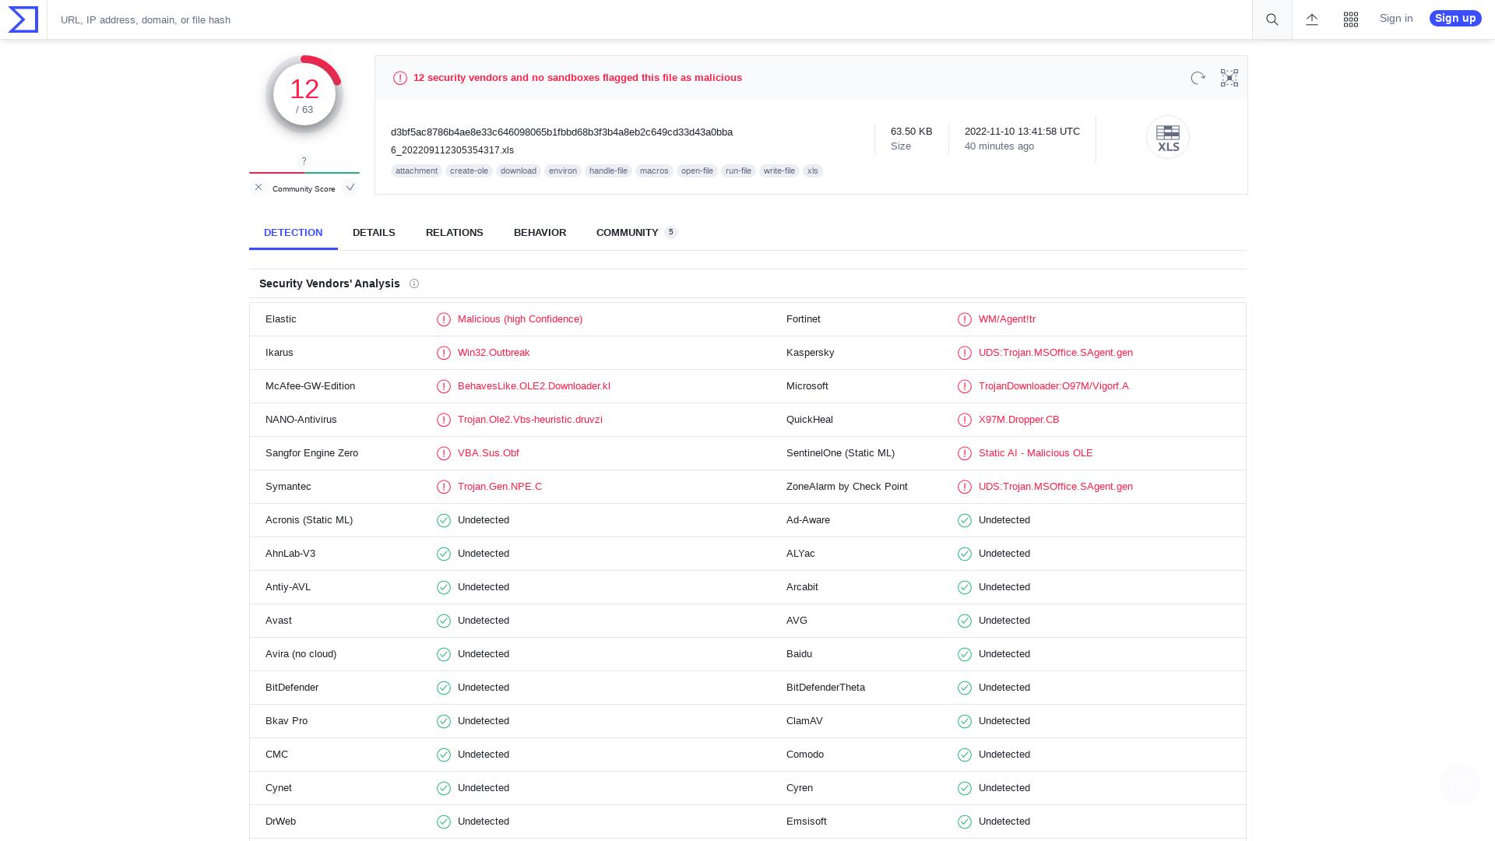View the COMMUNITY tab with 5 comments

pos(628,232)
